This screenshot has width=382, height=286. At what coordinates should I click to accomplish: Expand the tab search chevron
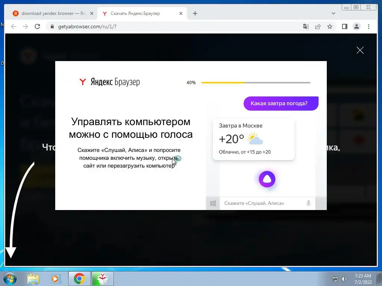tap(334, 13)
